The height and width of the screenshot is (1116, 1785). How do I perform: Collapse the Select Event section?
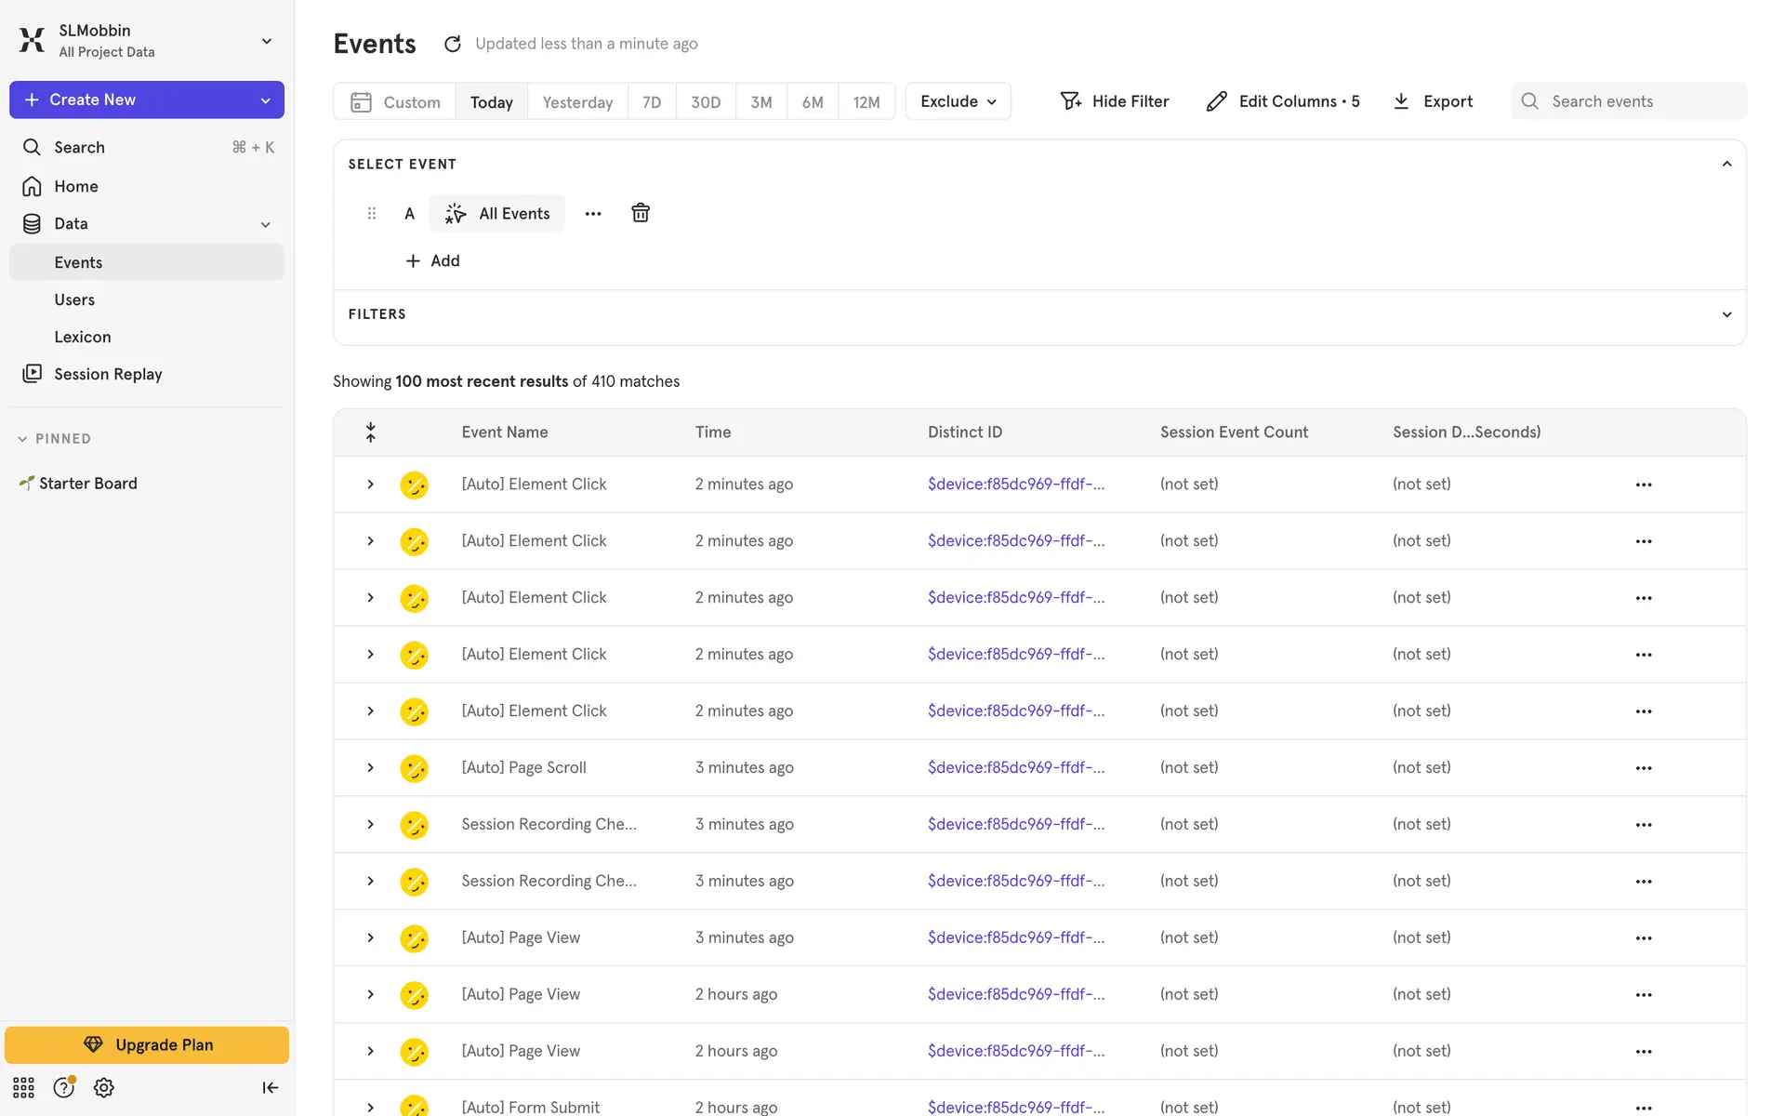point(1726,164)
